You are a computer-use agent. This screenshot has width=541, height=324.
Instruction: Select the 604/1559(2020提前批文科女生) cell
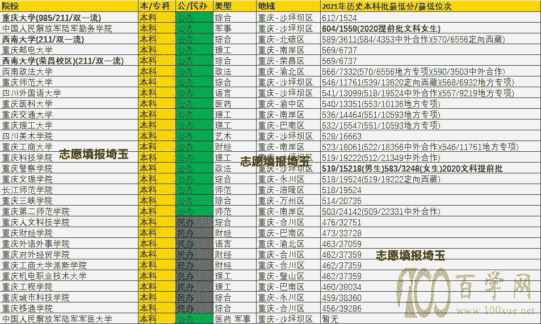(x=431, y=28)
